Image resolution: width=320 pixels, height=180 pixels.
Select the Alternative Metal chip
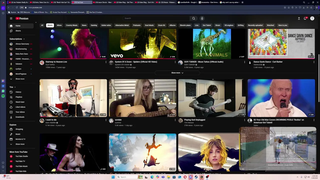tap(122, 25)
